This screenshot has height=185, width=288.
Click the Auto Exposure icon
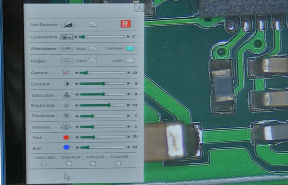click(x=67, y=24)
